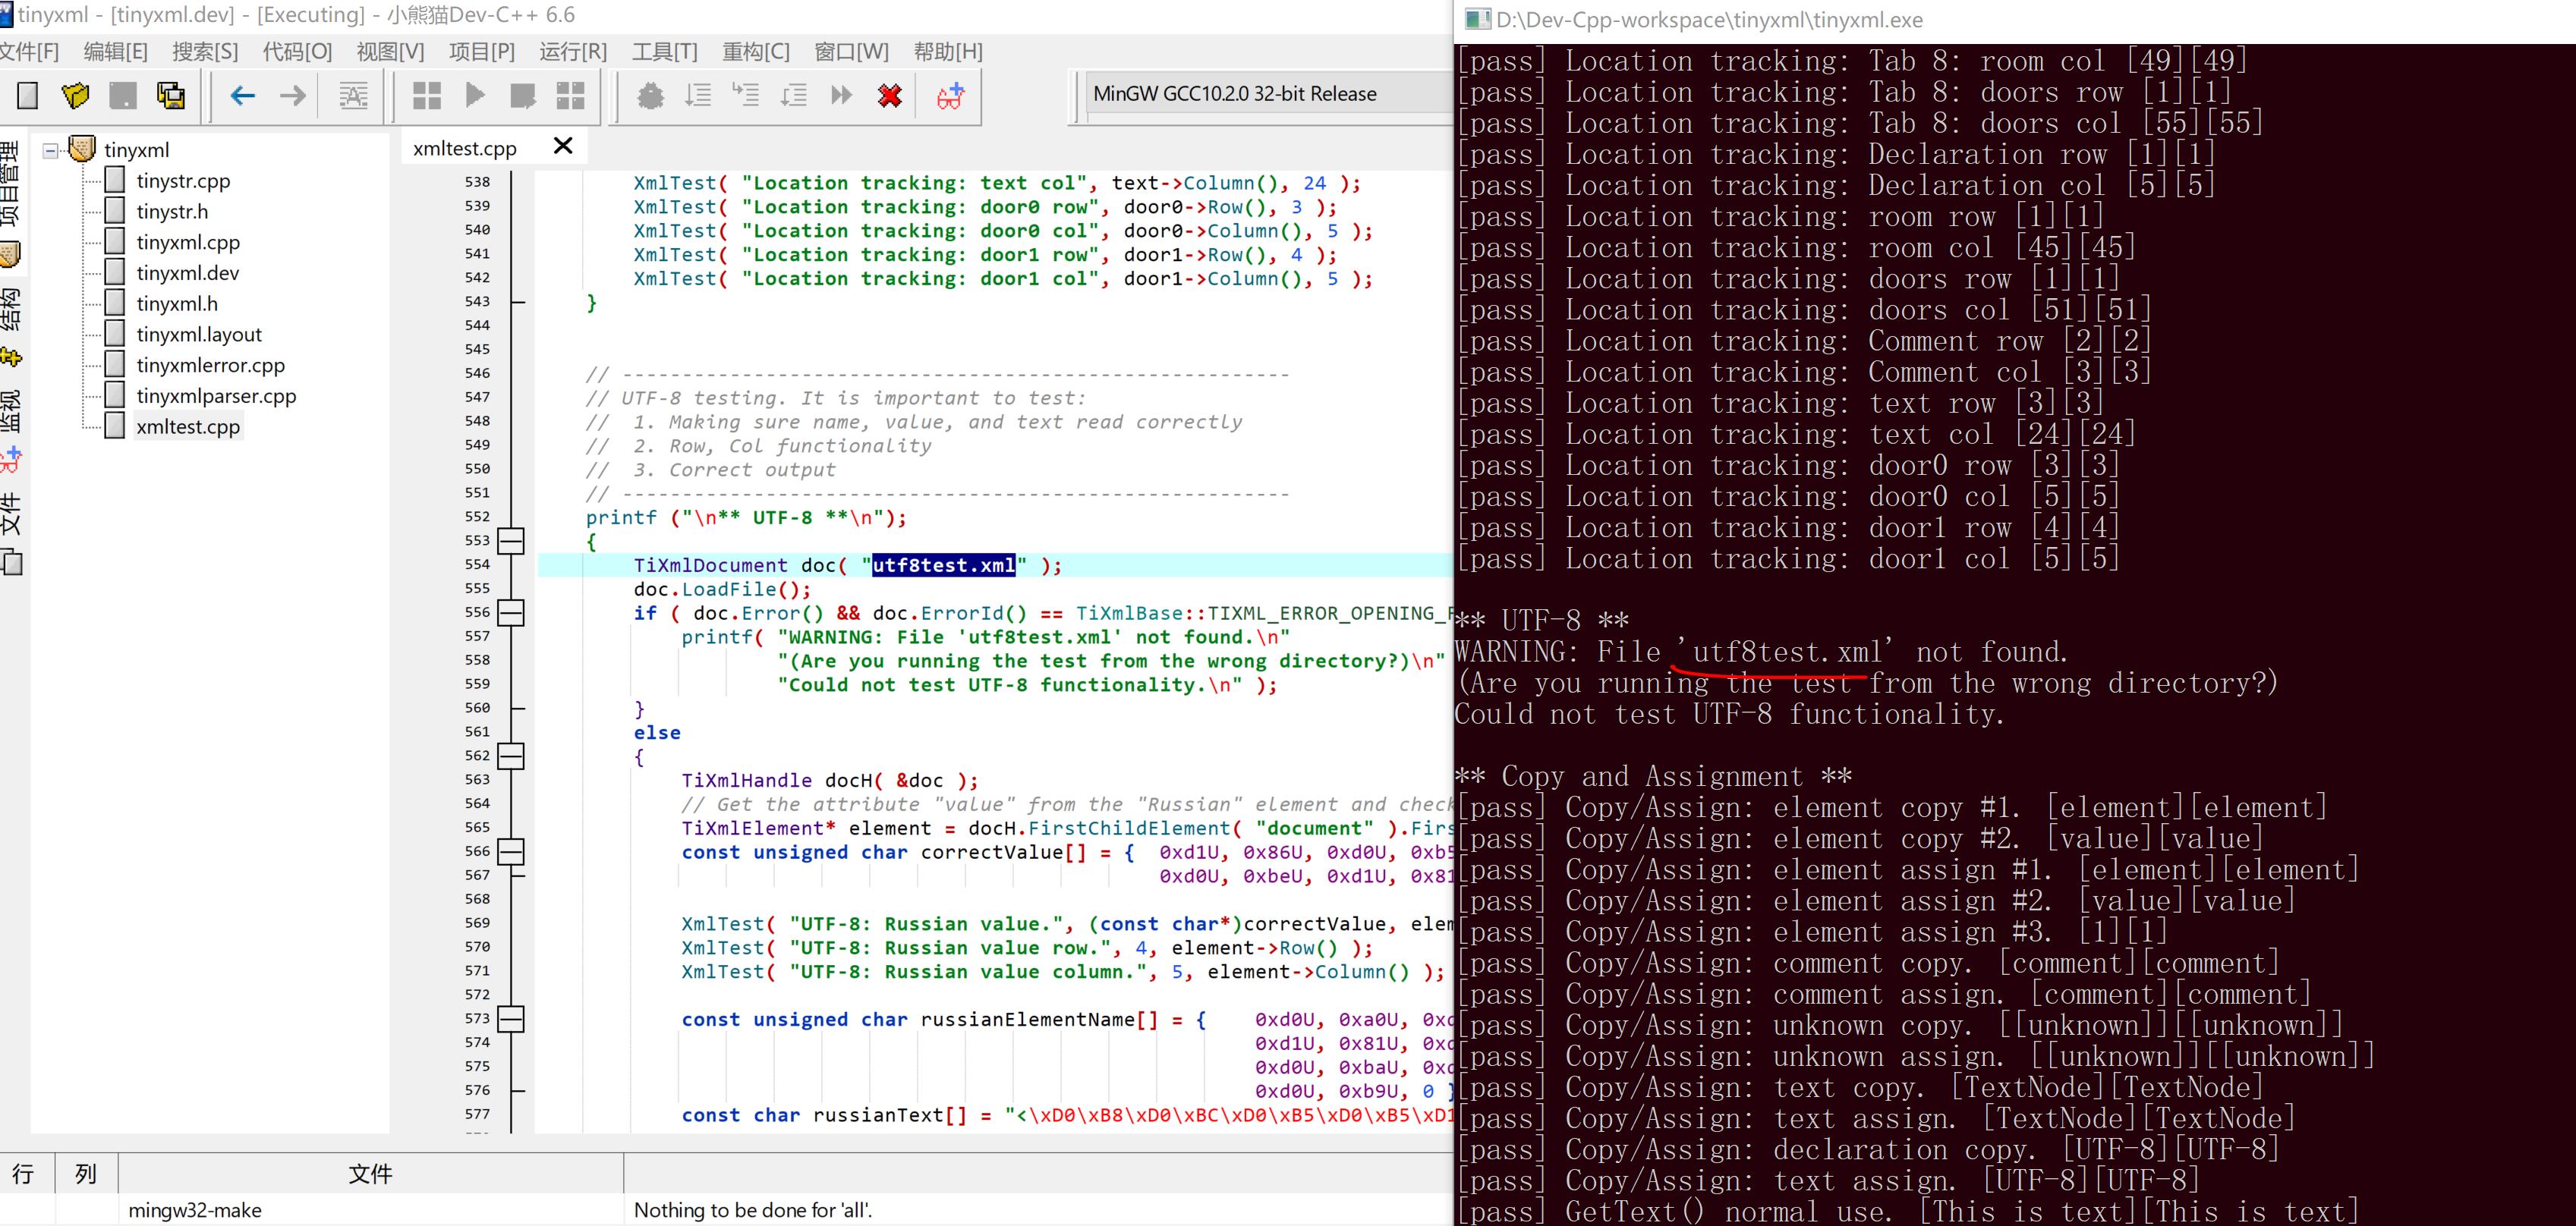This screenshot has height=1226, width=2576.
Task: Collapse the code fold at line 566
Action: tap(511, 852)
